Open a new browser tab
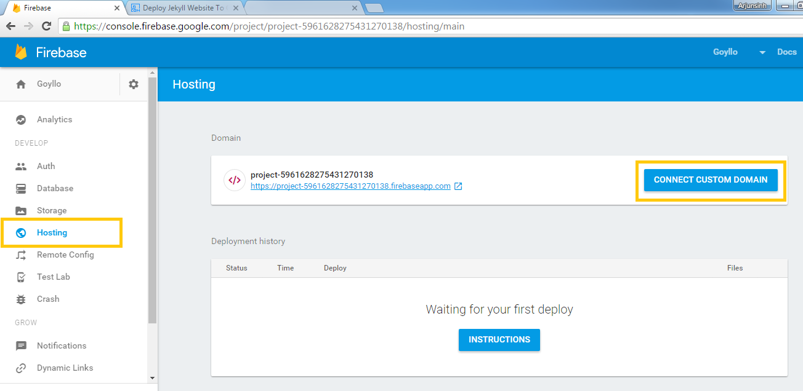This screenshot has height=391, width=803. click(x=374, y=9)
